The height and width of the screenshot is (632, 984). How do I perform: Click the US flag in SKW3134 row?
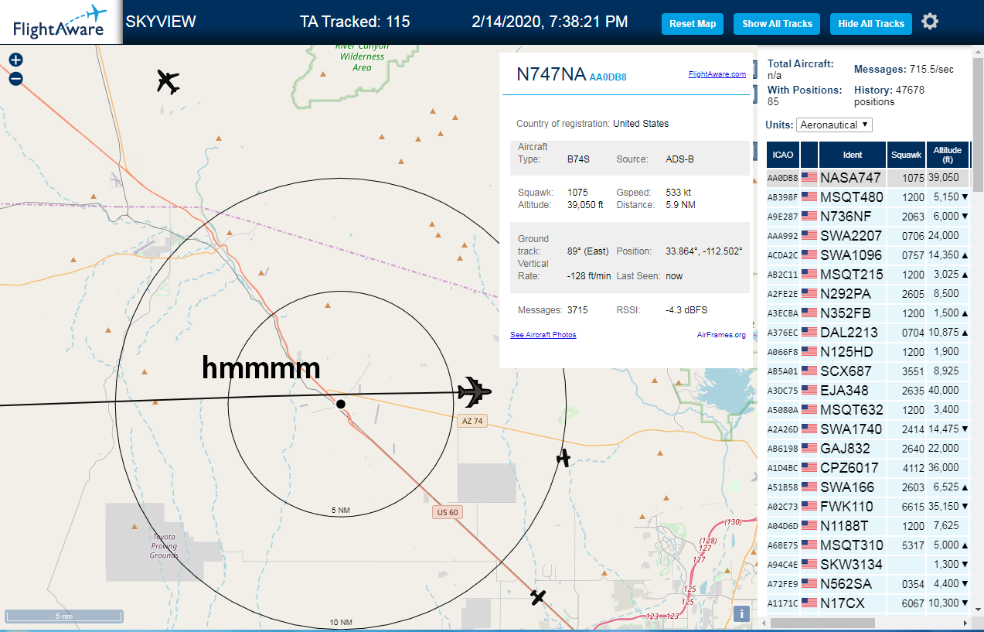coord(809,565)
